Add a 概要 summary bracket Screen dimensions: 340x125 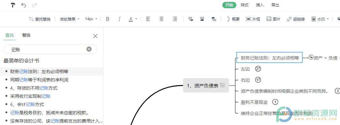click(233, 19)
